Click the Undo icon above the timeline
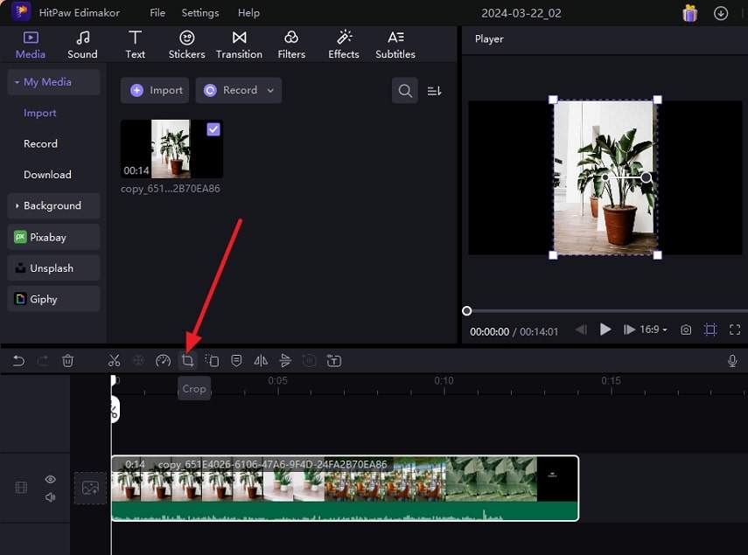This screenshot has width=748, height=555. (18, 360)
